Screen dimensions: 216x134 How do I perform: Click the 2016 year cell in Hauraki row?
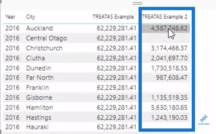click(12, 127)
